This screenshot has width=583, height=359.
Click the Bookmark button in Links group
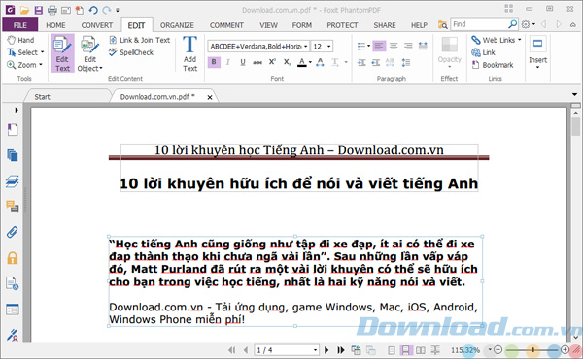pyautogui.click(x=493, y=65)
